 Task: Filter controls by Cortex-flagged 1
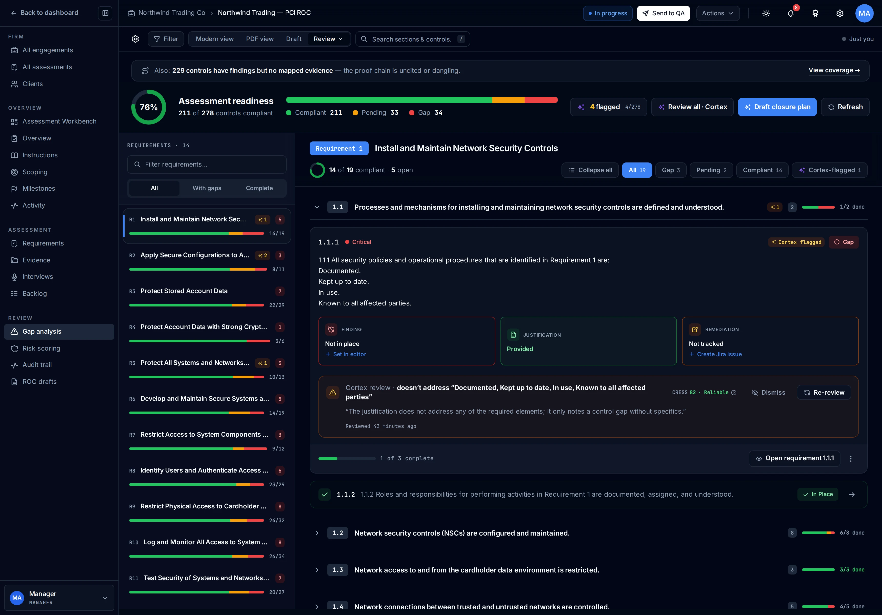pyautogui.click(x=829, y=170)
